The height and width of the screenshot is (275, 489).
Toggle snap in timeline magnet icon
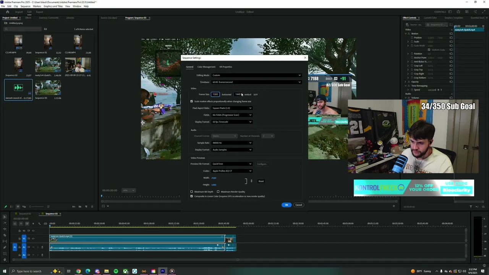[x=21, y=223]
